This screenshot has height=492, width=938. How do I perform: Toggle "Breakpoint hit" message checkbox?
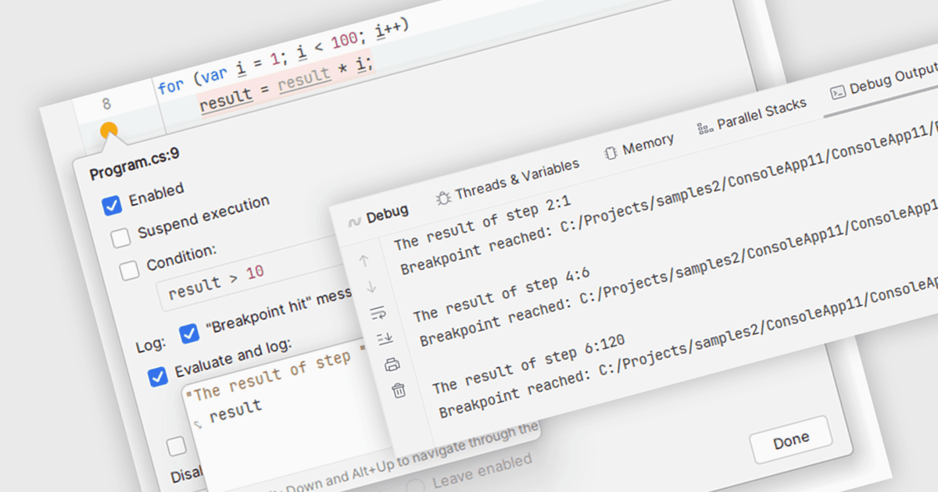[189, 333]
